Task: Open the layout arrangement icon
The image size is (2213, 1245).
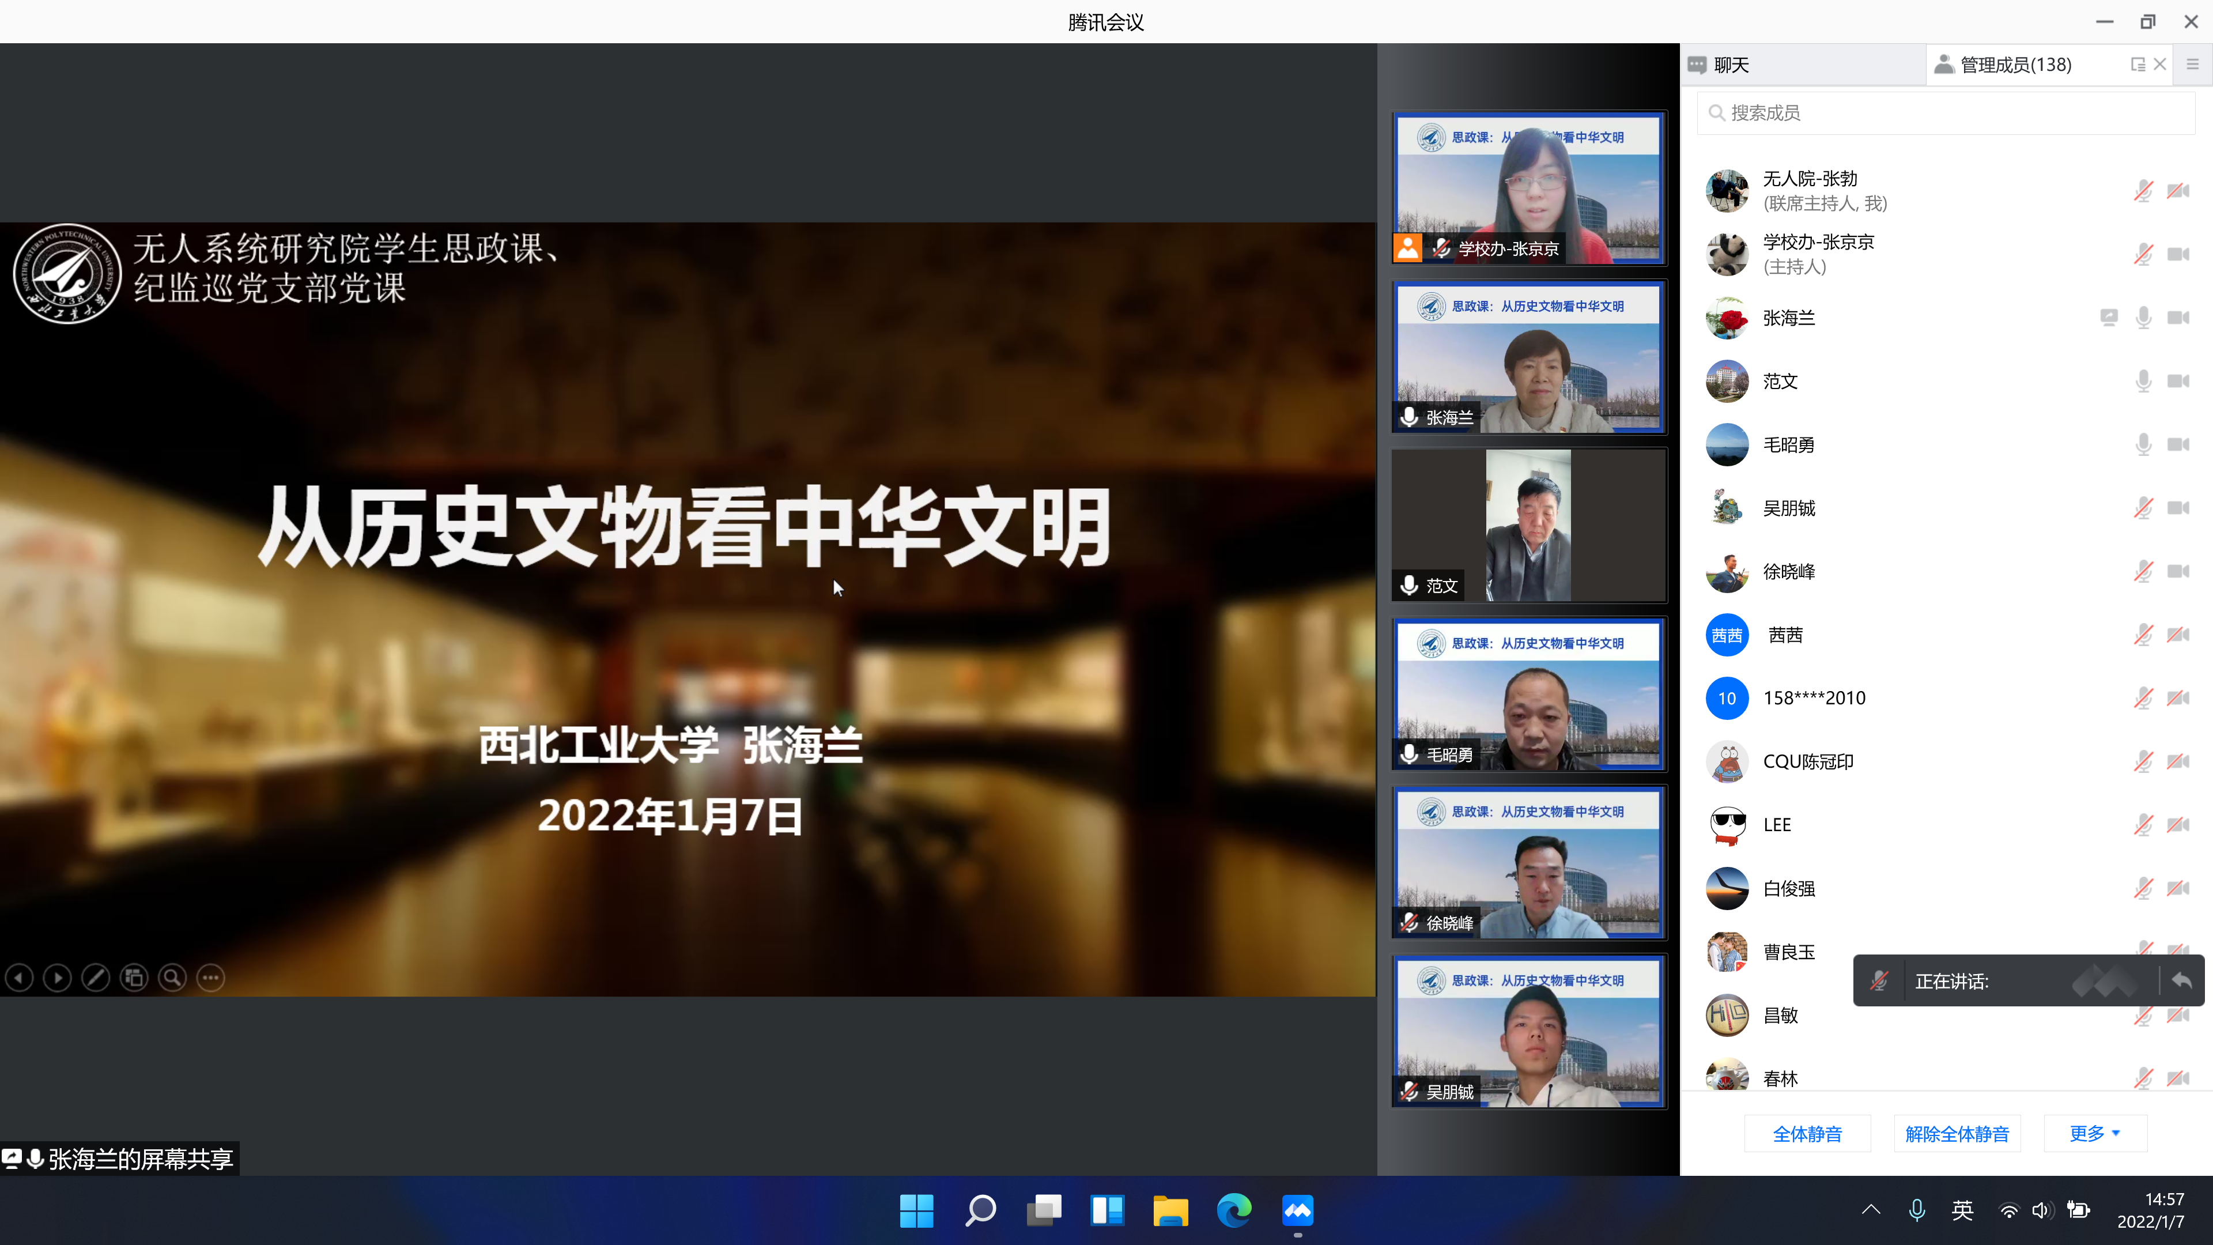Action: pyautogui.click(x=134, y=978)
